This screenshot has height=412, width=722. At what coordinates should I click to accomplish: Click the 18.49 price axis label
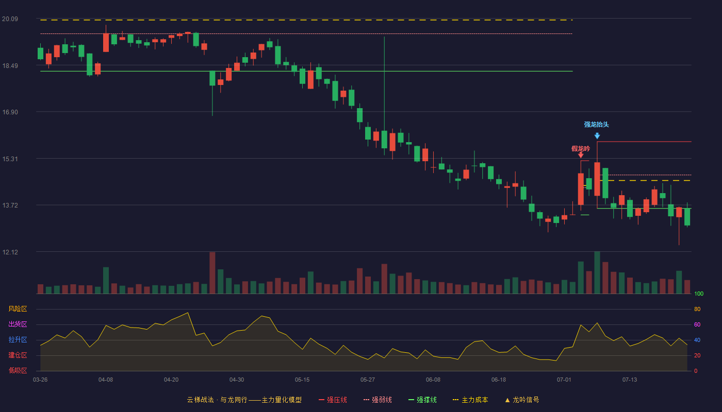(x=10, y=66)
